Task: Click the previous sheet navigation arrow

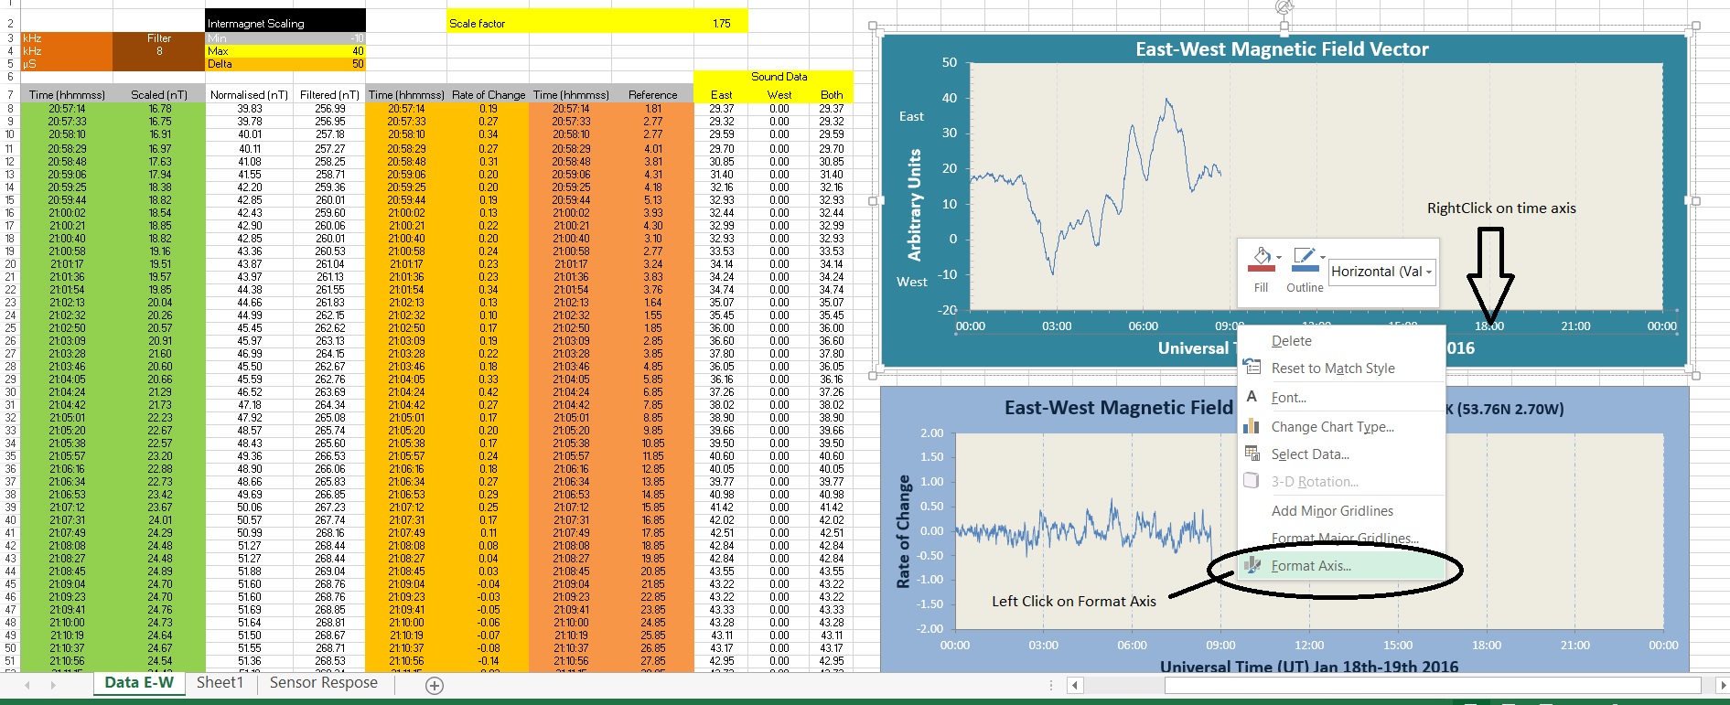Action: 27,685
